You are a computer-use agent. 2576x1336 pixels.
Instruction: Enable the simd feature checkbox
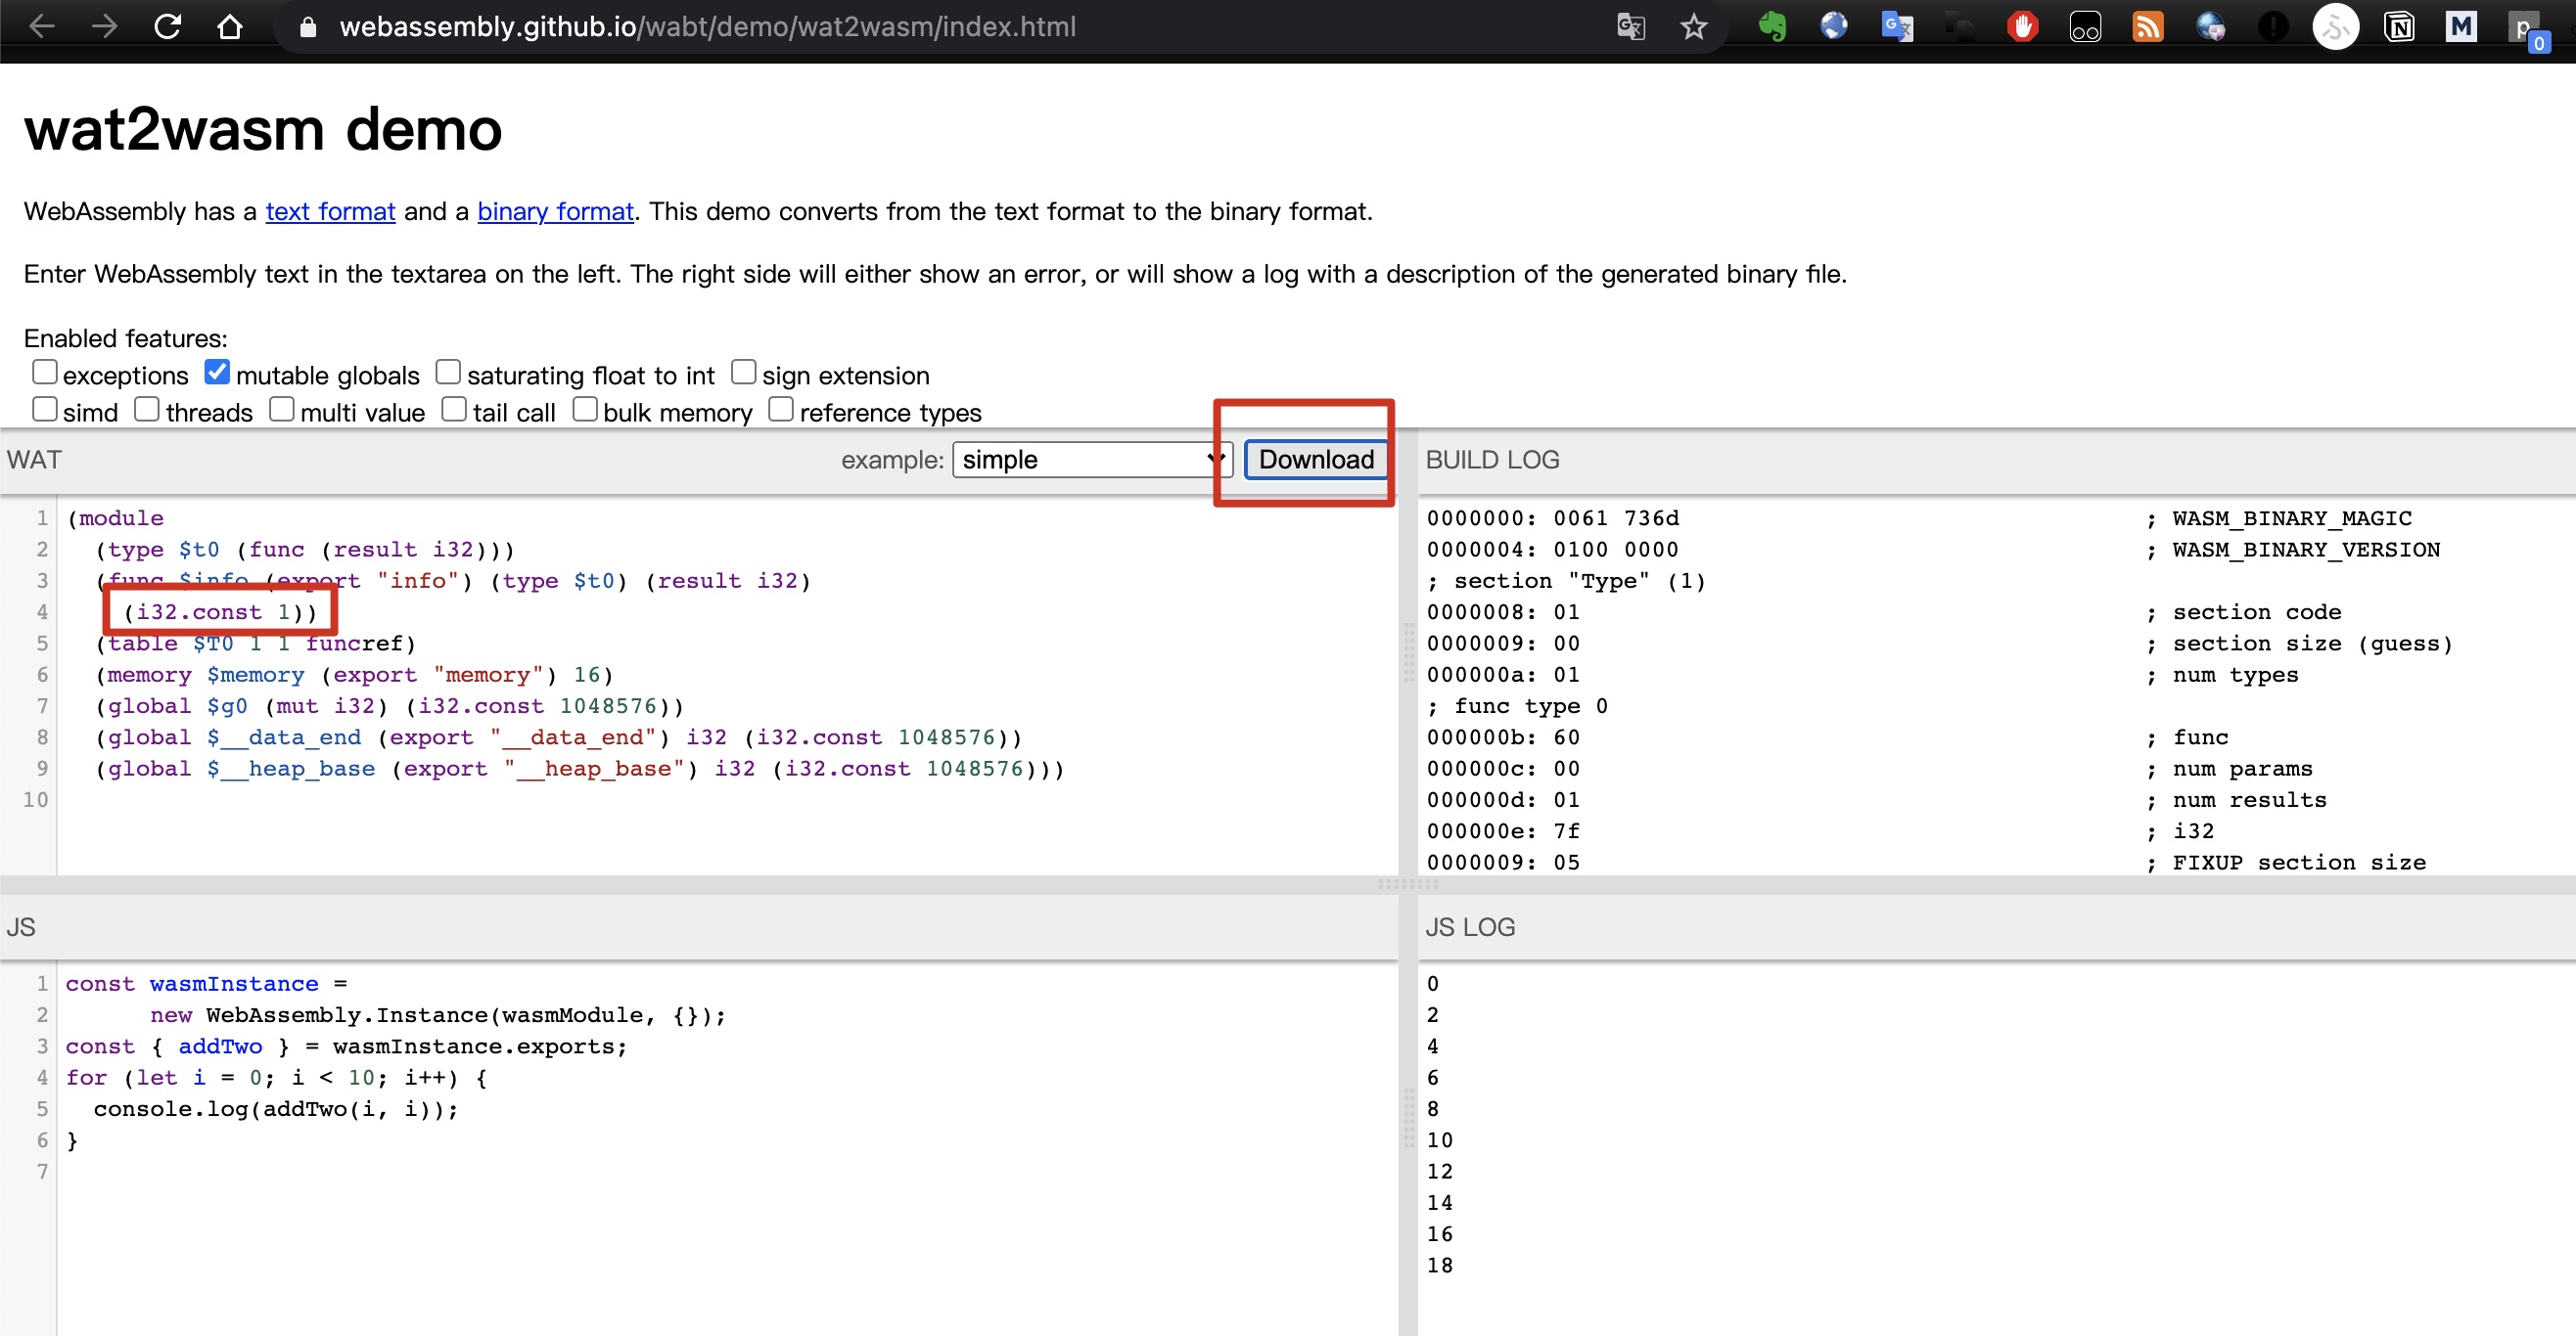click(45, 410)
